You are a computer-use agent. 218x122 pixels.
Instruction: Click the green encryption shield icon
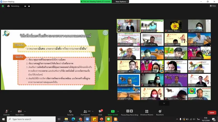3,6
